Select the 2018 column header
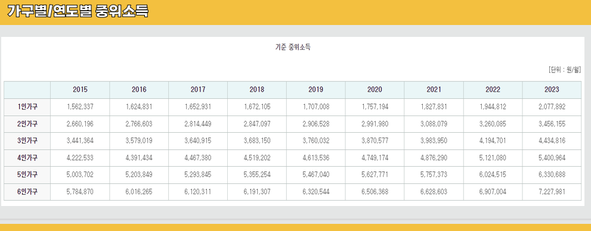Screen dimensions: 591x231 pyautogui.click(x=257, y=89)
